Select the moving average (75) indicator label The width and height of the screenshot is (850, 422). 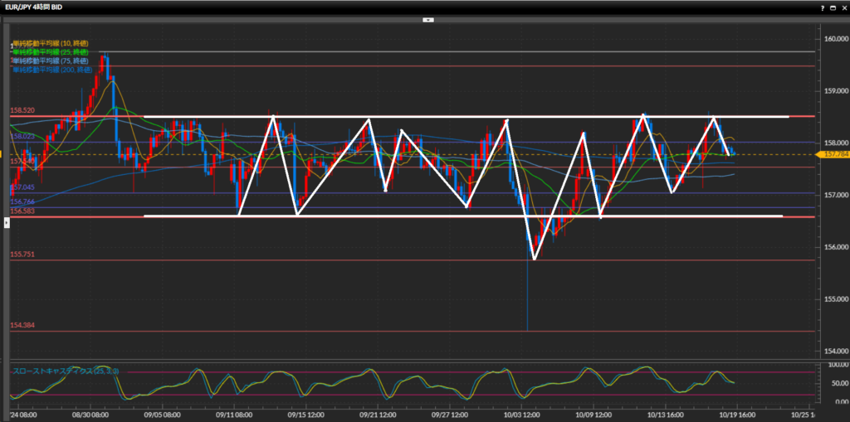pos(51,61)
